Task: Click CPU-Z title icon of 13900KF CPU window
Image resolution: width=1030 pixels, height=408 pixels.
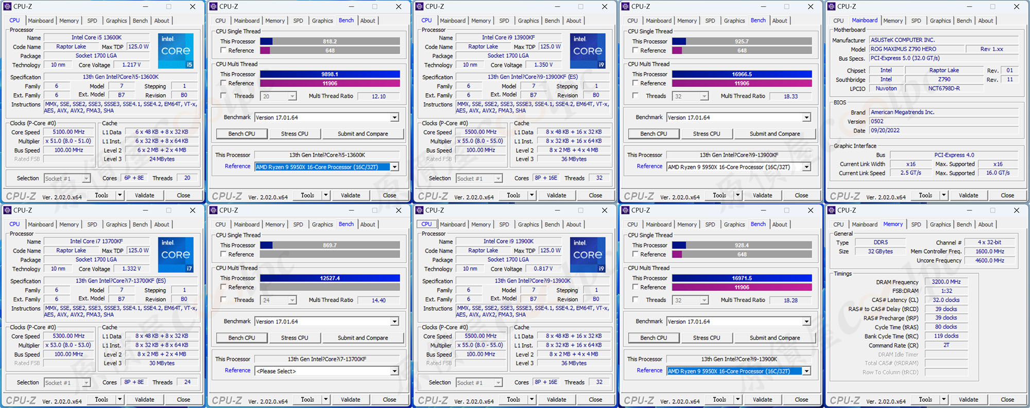Action: [x=419, y=7]
